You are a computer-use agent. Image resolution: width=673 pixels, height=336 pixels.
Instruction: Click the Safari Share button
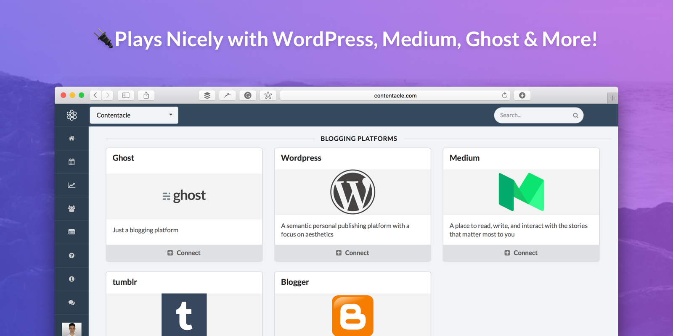click(146, 95)
